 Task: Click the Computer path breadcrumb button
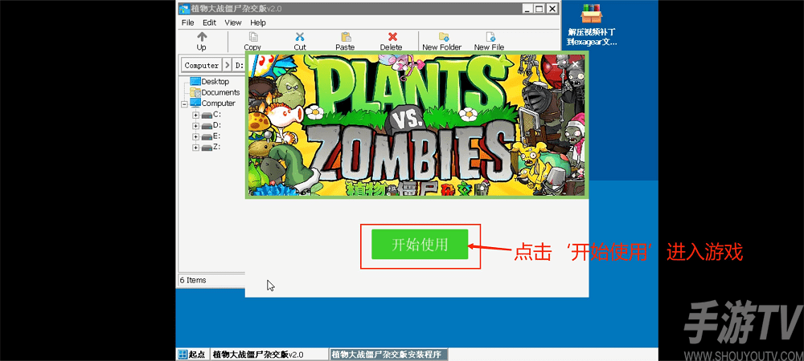click(x=202, y=66)
